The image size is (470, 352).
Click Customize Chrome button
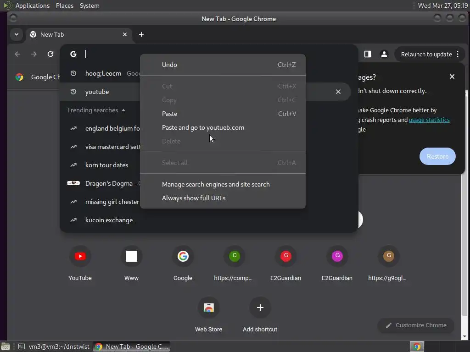point(416,325)
